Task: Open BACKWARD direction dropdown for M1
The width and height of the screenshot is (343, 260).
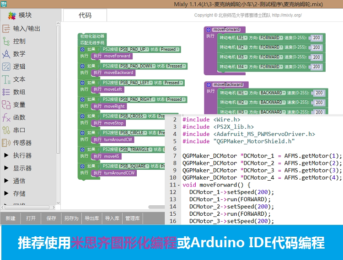Action: [273, 93]
